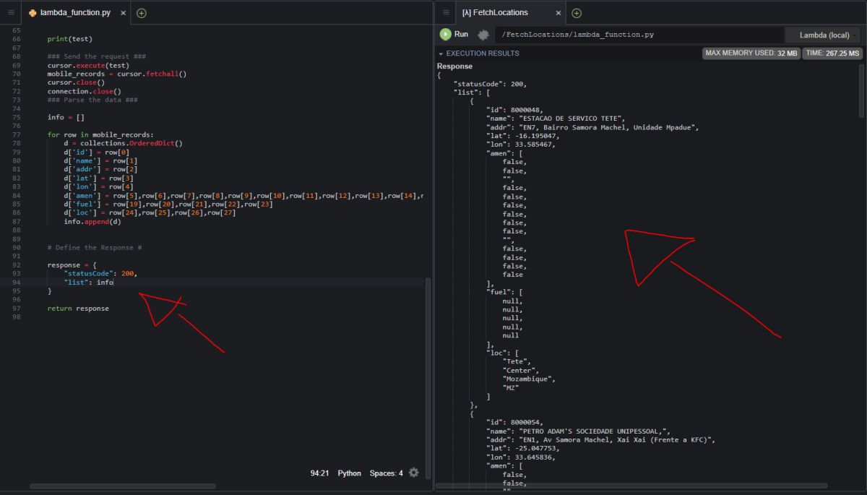The image size is (867, 495).
Task: Open the Lambda (local) dropdown
Action: [x=824, y=35]
